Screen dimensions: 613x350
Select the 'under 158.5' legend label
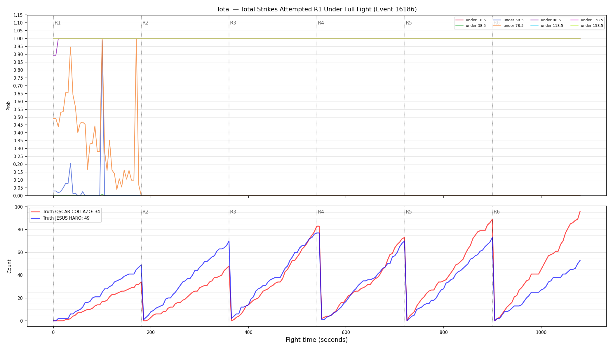(x=592, y=26)
